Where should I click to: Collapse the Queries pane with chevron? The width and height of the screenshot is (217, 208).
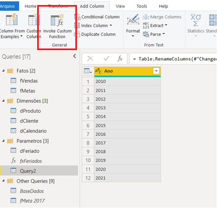[x=74, y=56]
